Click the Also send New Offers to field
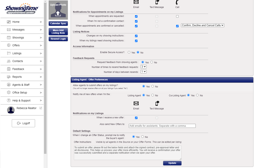Viewport: 254px width, 168px height. pos(162,126)
